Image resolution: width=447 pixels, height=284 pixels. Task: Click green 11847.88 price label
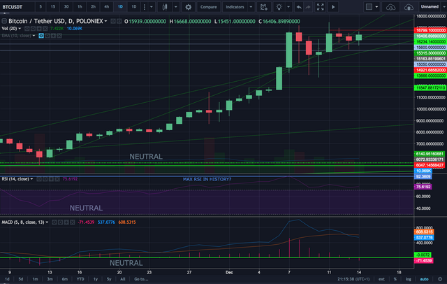coord(430,87)
